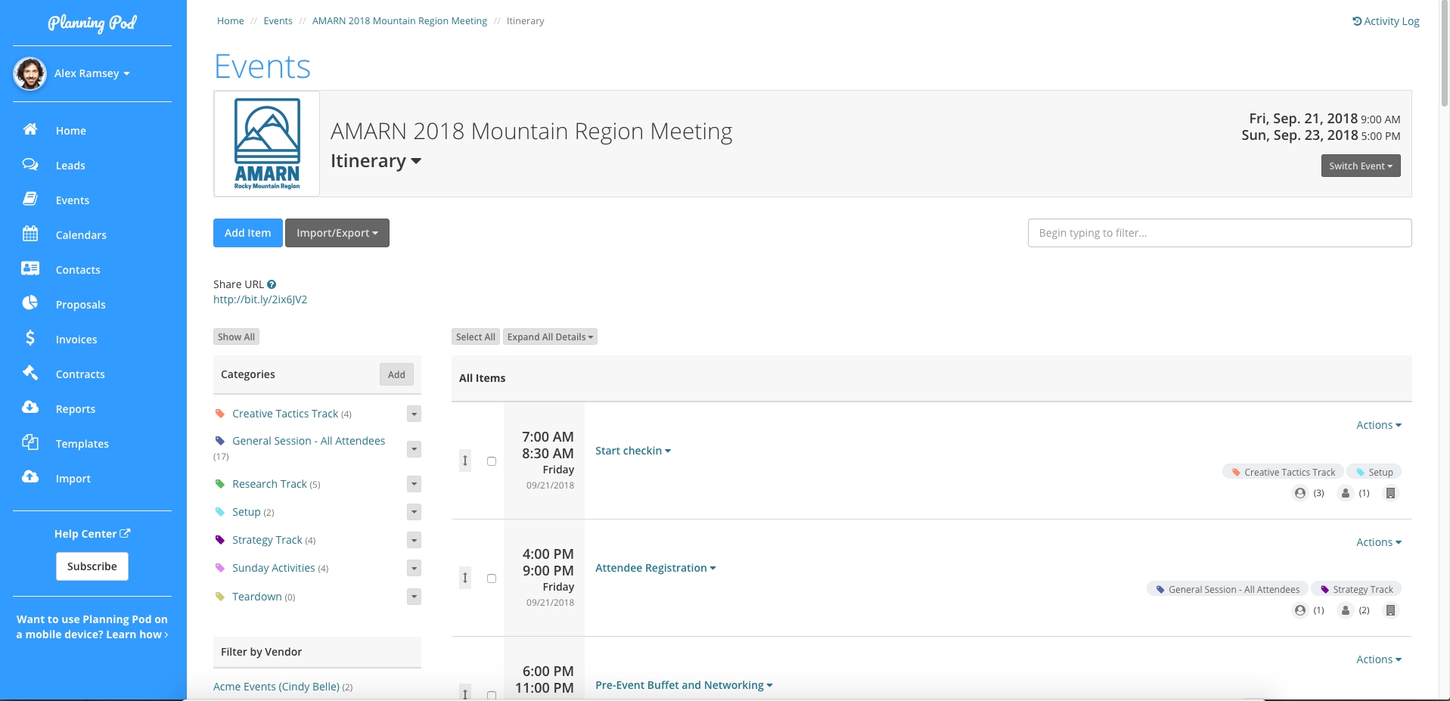The image size is (1450, 701).
Task: Click the Invoices dollar sign icon
Action: coord(30,338)
